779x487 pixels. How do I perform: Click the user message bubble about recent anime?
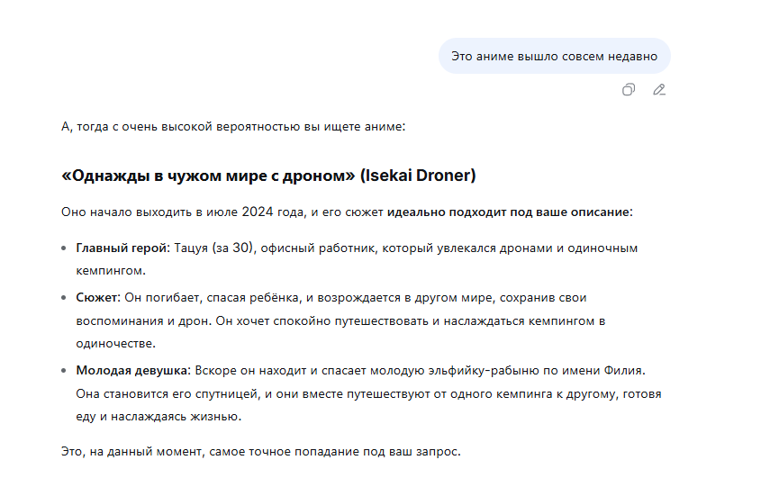click(x=554, y=56)
